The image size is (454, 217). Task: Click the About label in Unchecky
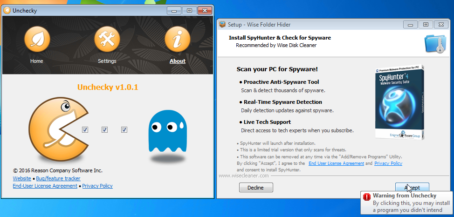[178, 61]
